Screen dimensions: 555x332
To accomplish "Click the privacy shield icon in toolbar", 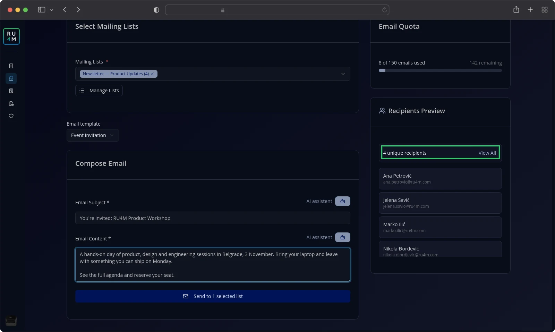I will (x=156, y=10).
